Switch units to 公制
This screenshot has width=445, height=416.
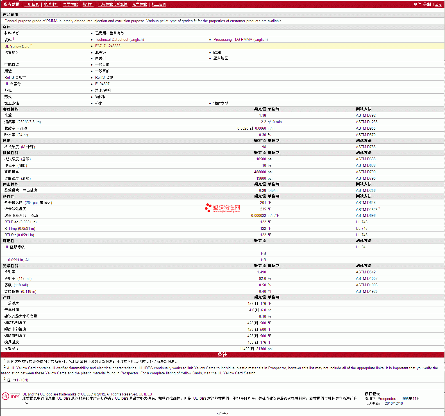pyautogui.click(x=439, y=4)
